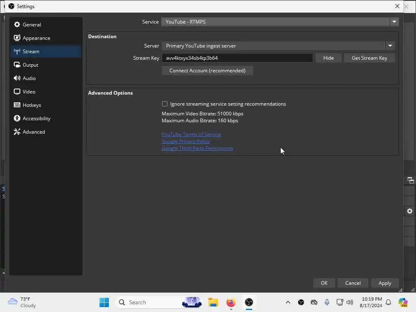Open the clock showing 10:19 PM
Image resolution: width=416 pixels, height=312 pixels.
(371, 302)
